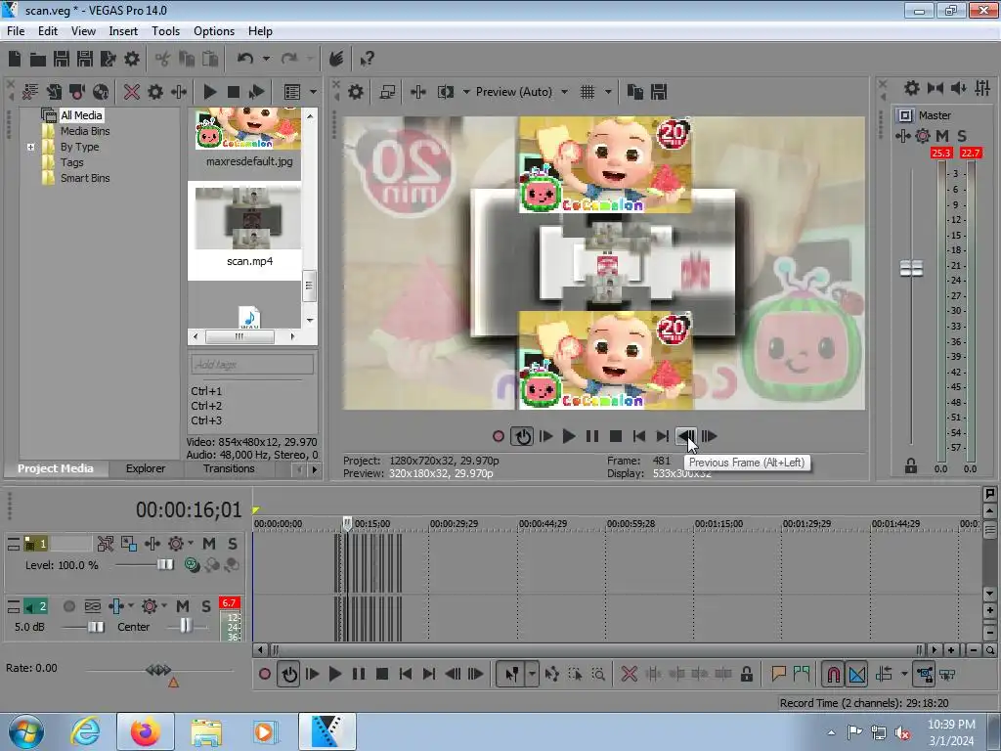Toggle Split Screen View icon in preview
Viewport: 1001px width, 751px height.
point(445,92)
